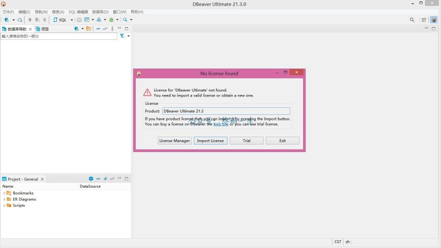Click the DataSource column header
441x248 pixels.
coord(90,186)
